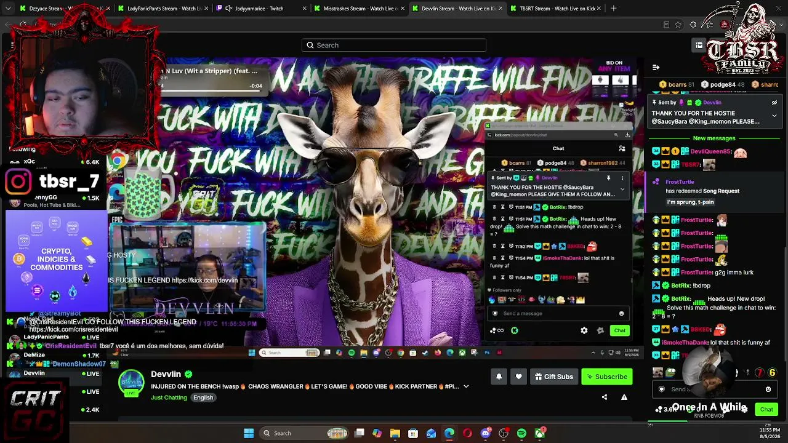The width and height of the screenshot is (788, 443).
Task: Open emoji picker in popout chat
Action: pos(622,314)
